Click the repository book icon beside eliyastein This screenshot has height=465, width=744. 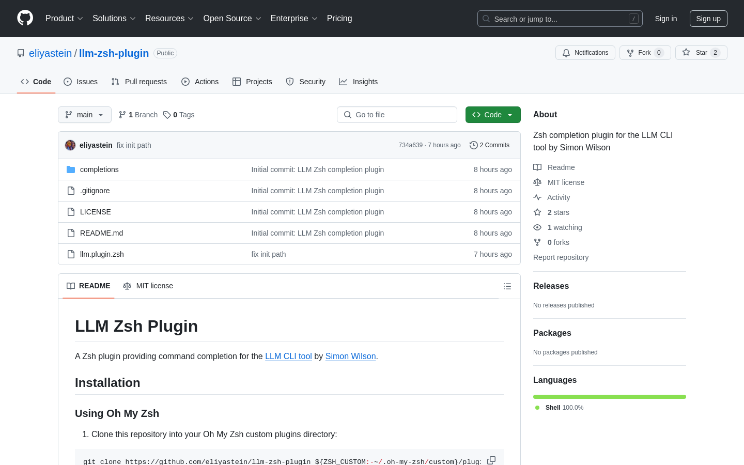click(x=21, y=53)
